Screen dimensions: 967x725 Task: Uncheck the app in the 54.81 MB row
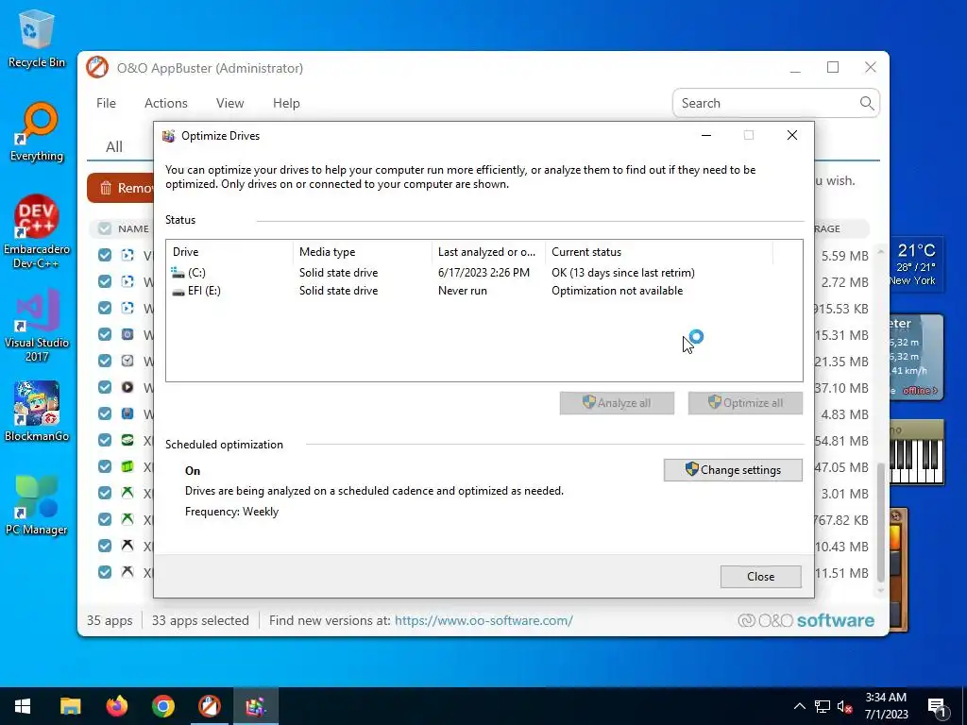point(105,440)
